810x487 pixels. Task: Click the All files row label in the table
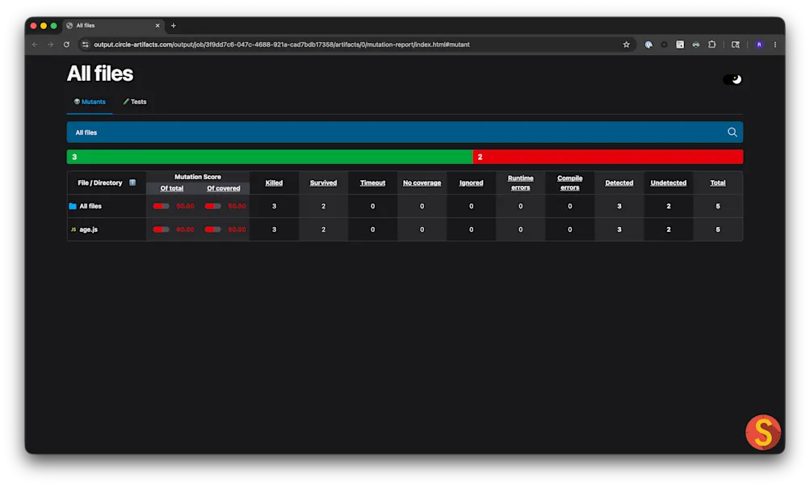pos(90,206)
